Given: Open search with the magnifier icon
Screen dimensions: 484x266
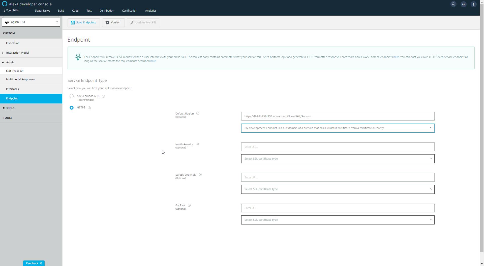Looking at the screenshot, I should coord(453,4).
